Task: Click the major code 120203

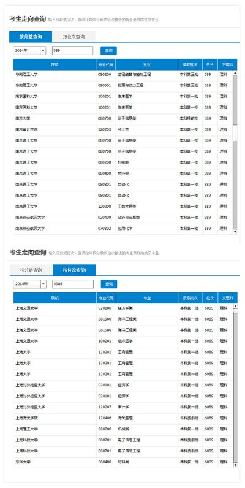Action: 105,129
